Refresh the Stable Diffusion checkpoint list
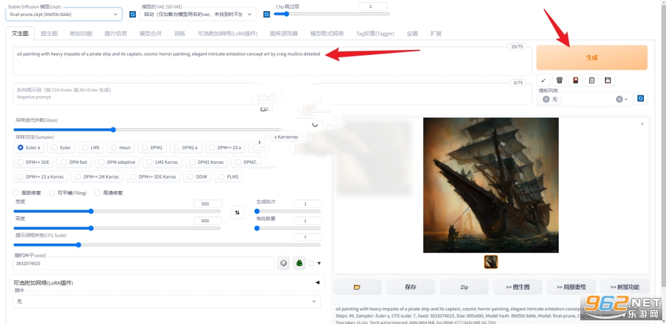Screen dimensions: 666x324 [133, 14]
